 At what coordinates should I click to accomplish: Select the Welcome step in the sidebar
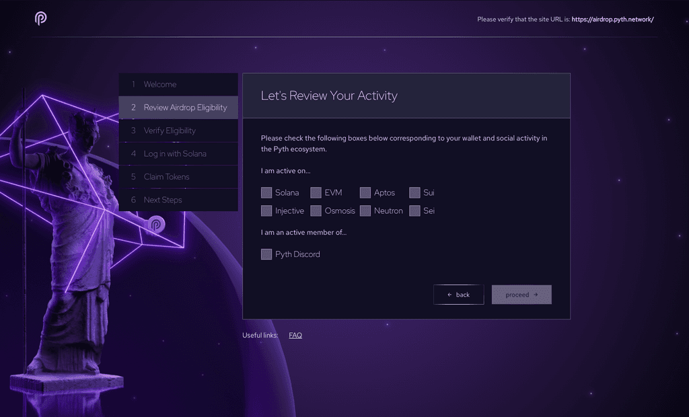click(x=178, y=84)
